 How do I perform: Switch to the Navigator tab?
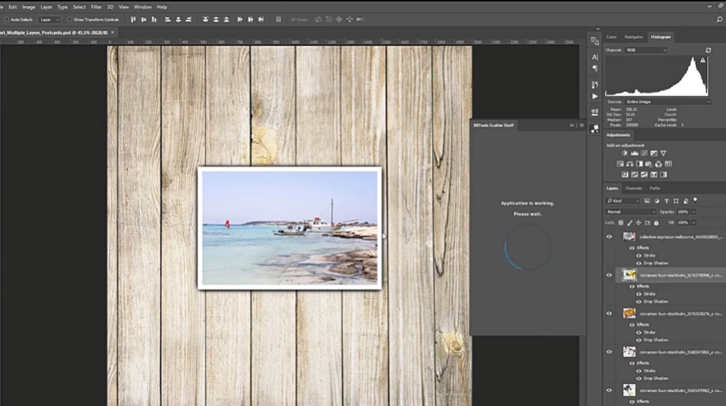pos(633,37)
